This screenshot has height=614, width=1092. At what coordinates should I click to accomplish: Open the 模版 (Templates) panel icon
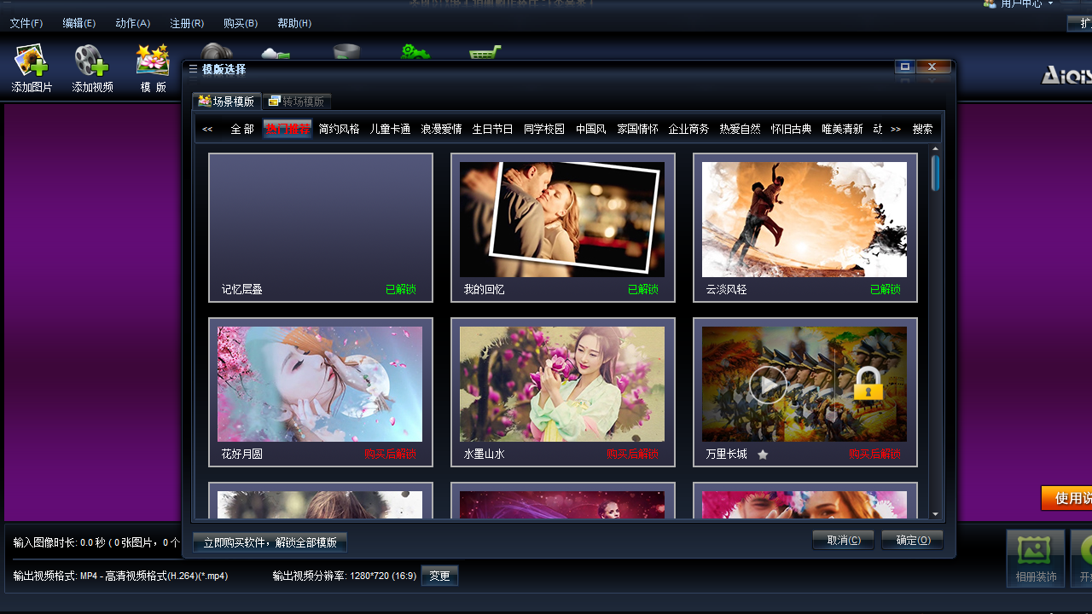(x=152, y=68)
